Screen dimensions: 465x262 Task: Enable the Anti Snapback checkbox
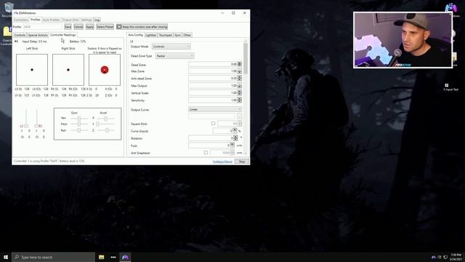206,153
